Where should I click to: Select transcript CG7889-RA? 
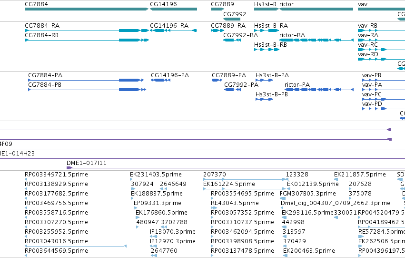[x=217, y=31]
